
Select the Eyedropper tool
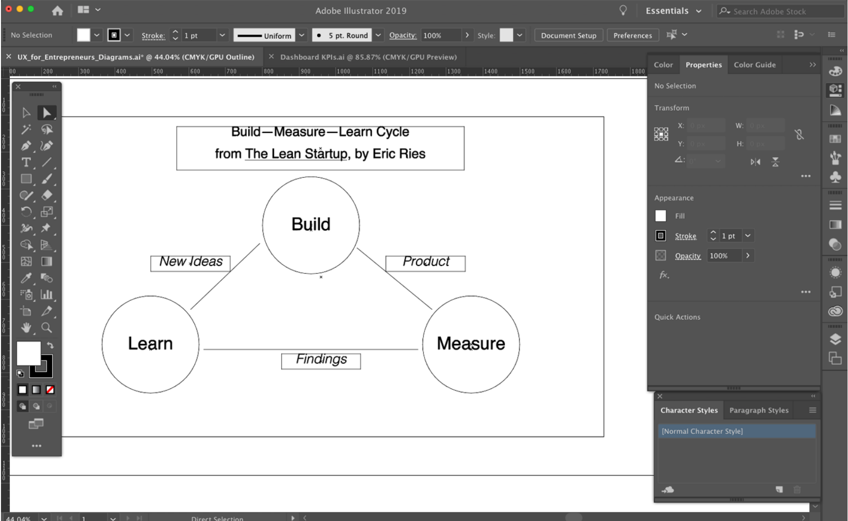click(x=26, y=278)
